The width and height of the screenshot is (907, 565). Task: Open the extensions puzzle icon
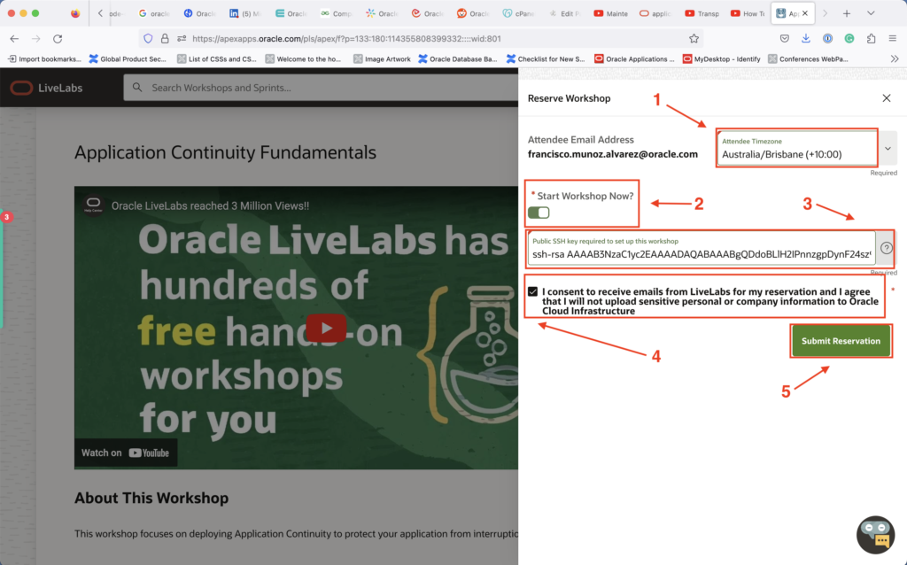point(872,39)
